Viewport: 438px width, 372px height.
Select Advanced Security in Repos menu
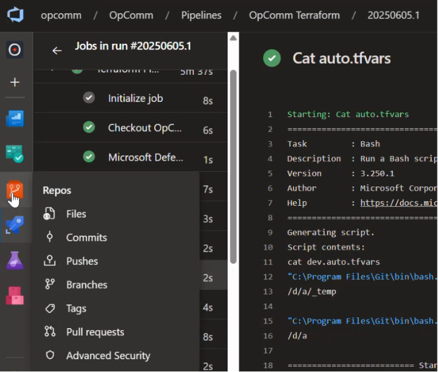coord(108,356)
